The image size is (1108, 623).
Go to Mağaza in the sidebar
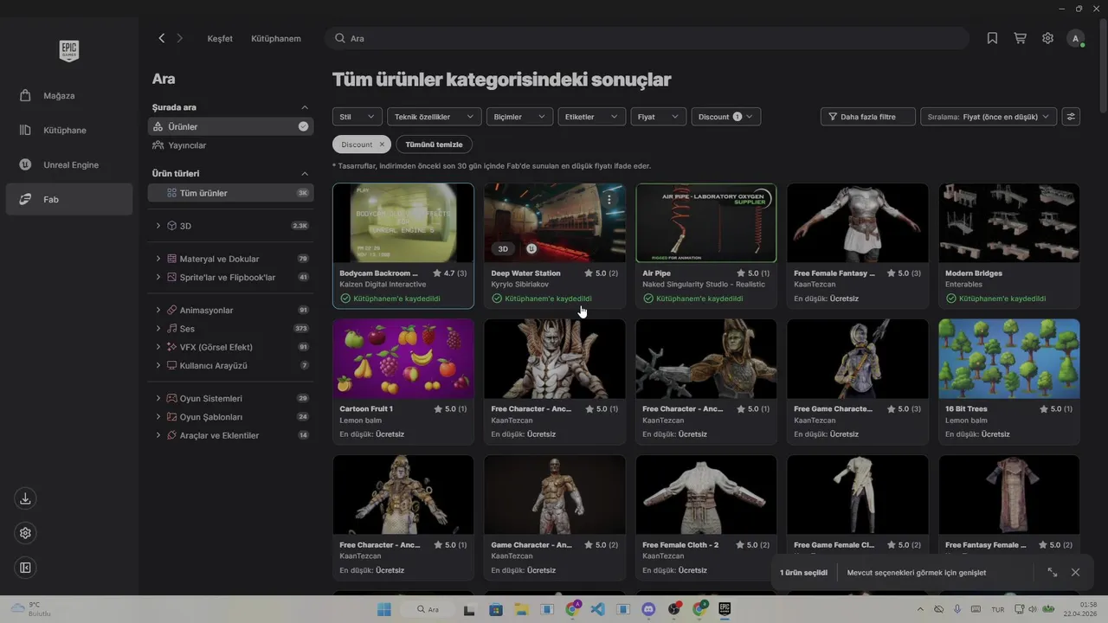(x=69, y=95)
